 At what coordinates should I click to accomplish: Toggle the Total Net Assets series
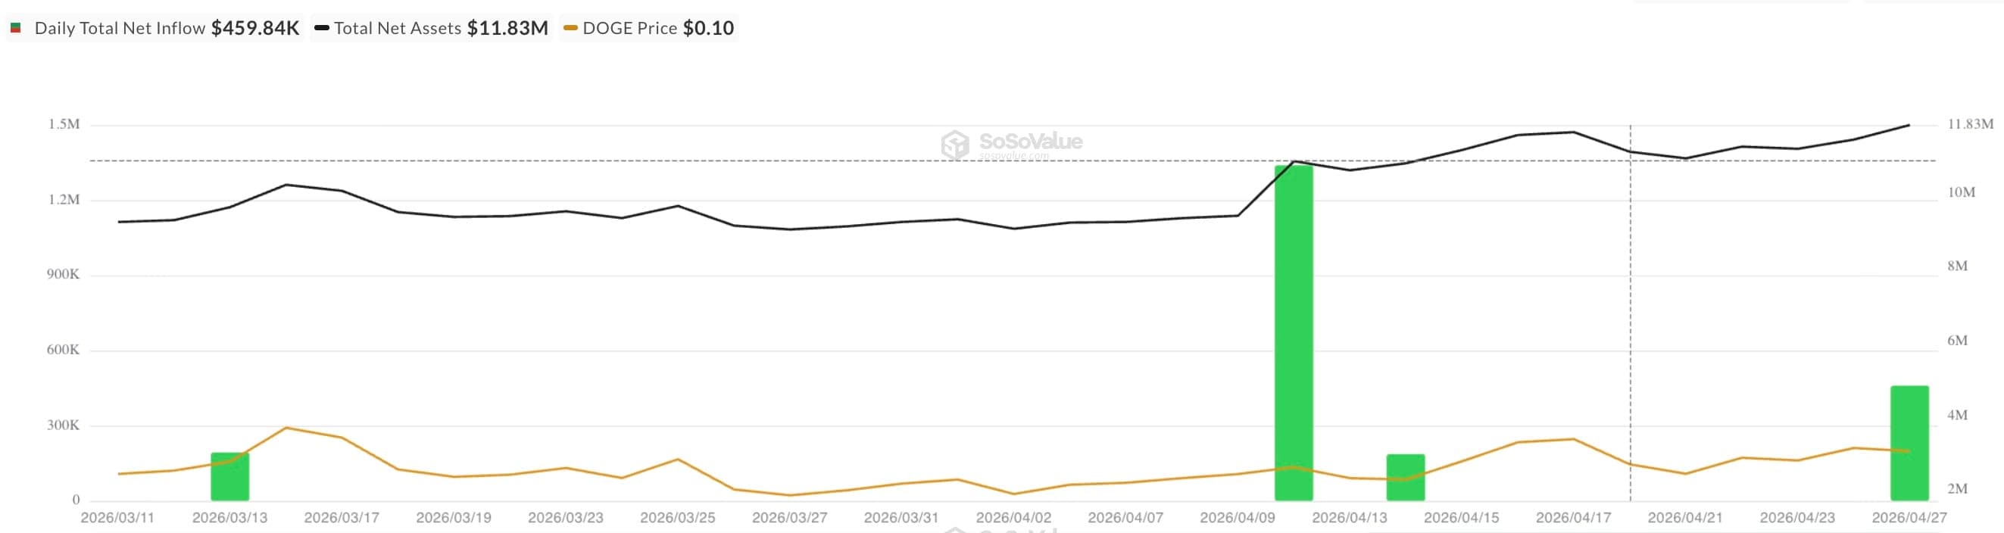(x=398, y=28)
